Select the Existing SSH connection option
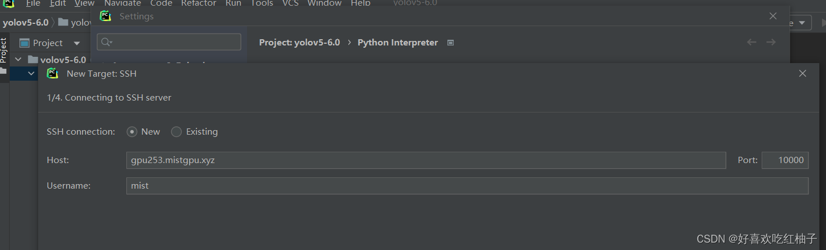The height and width of the screenshot is (250, 826). click(176, 132)
